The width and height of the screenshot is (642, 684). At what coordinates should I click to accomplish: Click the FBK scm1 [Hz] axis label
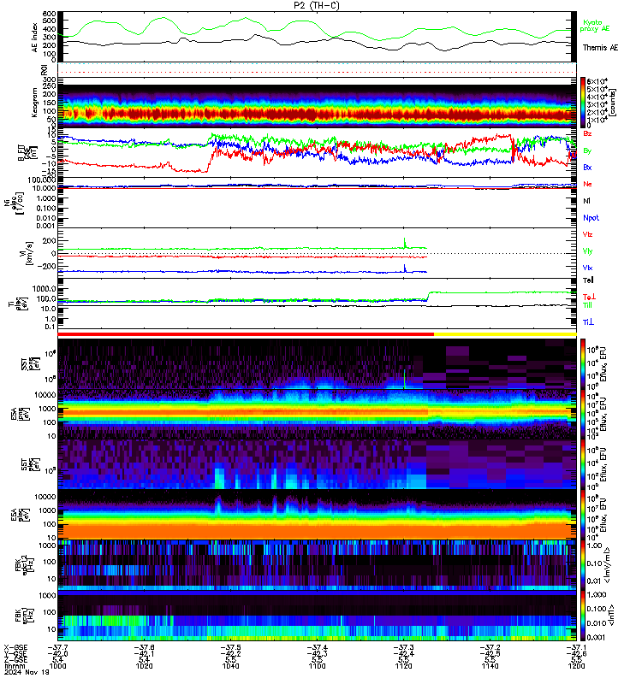tap(24, 616)
